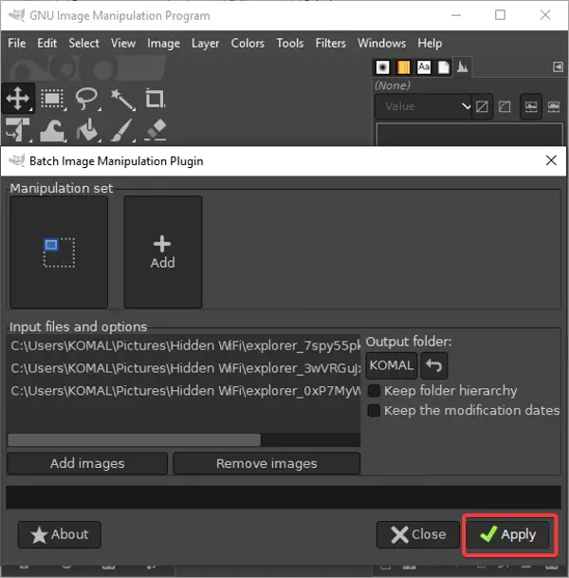Select the Free Select lasso tool
Viewport: 569px width, 578px height.
pos(87,99)
